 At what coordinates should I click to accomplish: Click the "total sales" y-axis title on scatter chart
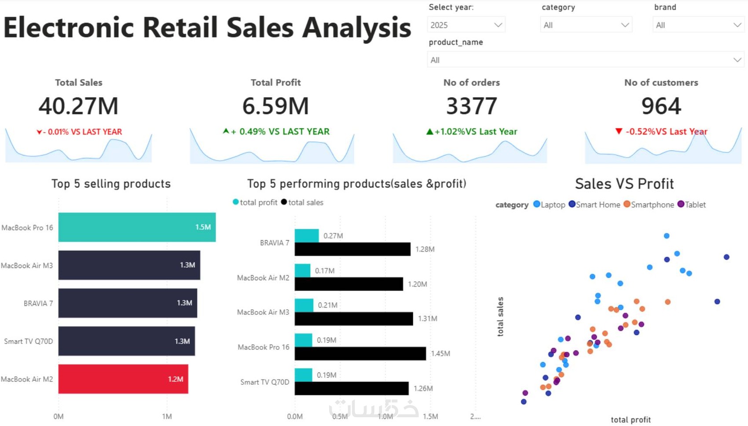click(x=500, y=317)
